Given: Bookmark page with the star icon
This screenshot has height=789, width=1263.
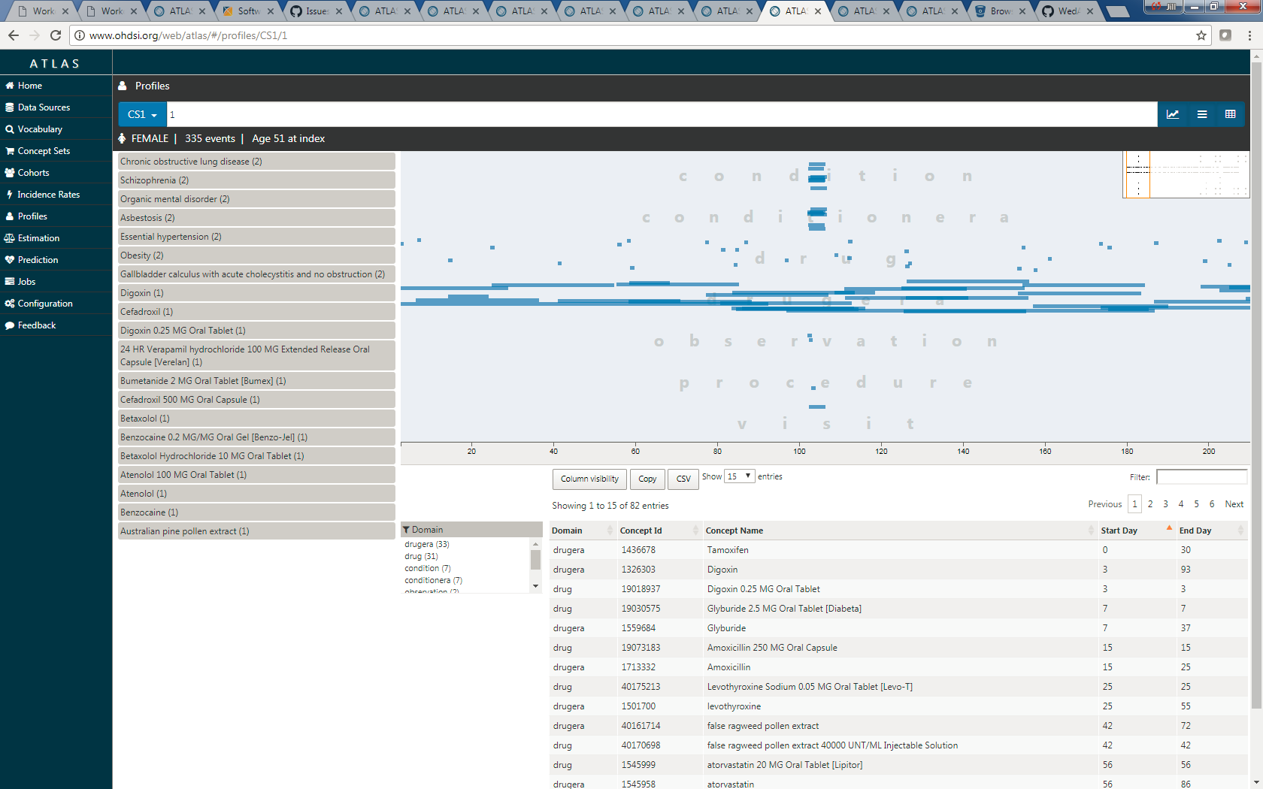Looking at the screenshot, I should 1201,35.
